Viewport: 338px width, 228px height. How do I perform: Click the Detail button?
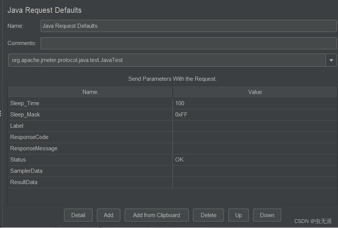(x=78, y=215)
